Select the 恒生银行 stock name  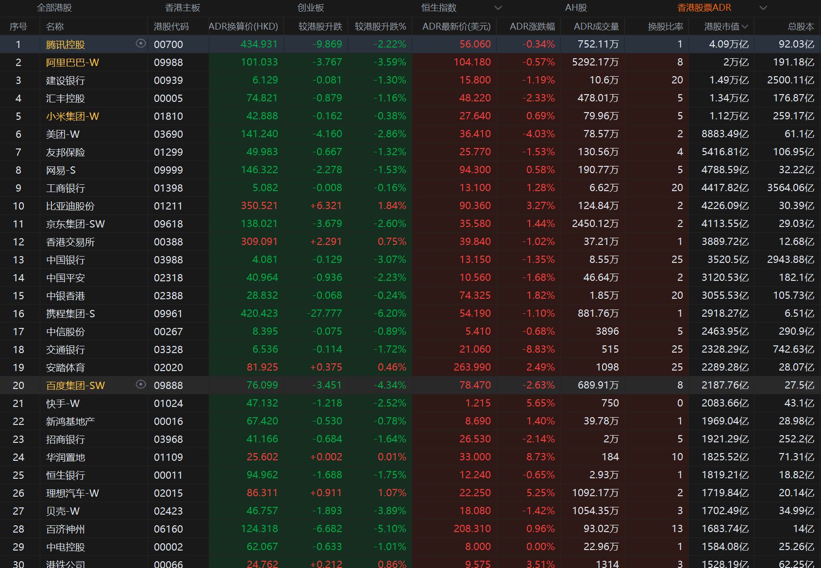click(x=66, y=475)
